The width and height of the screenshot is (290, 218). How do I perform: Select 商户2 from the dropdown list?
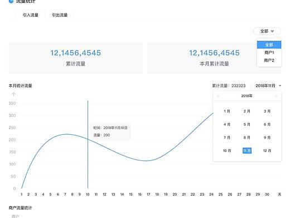[x=269, y=60]
